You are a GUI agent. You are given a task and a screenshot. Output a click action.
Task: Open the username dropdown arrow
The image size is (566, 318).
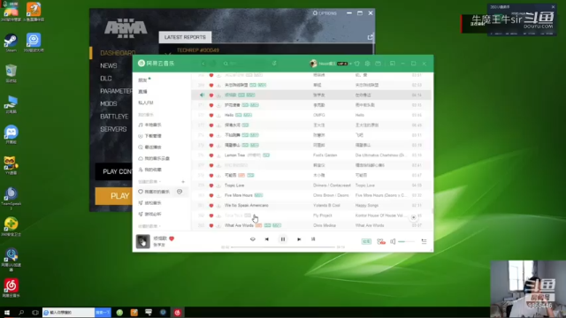[x=350, y=64]
